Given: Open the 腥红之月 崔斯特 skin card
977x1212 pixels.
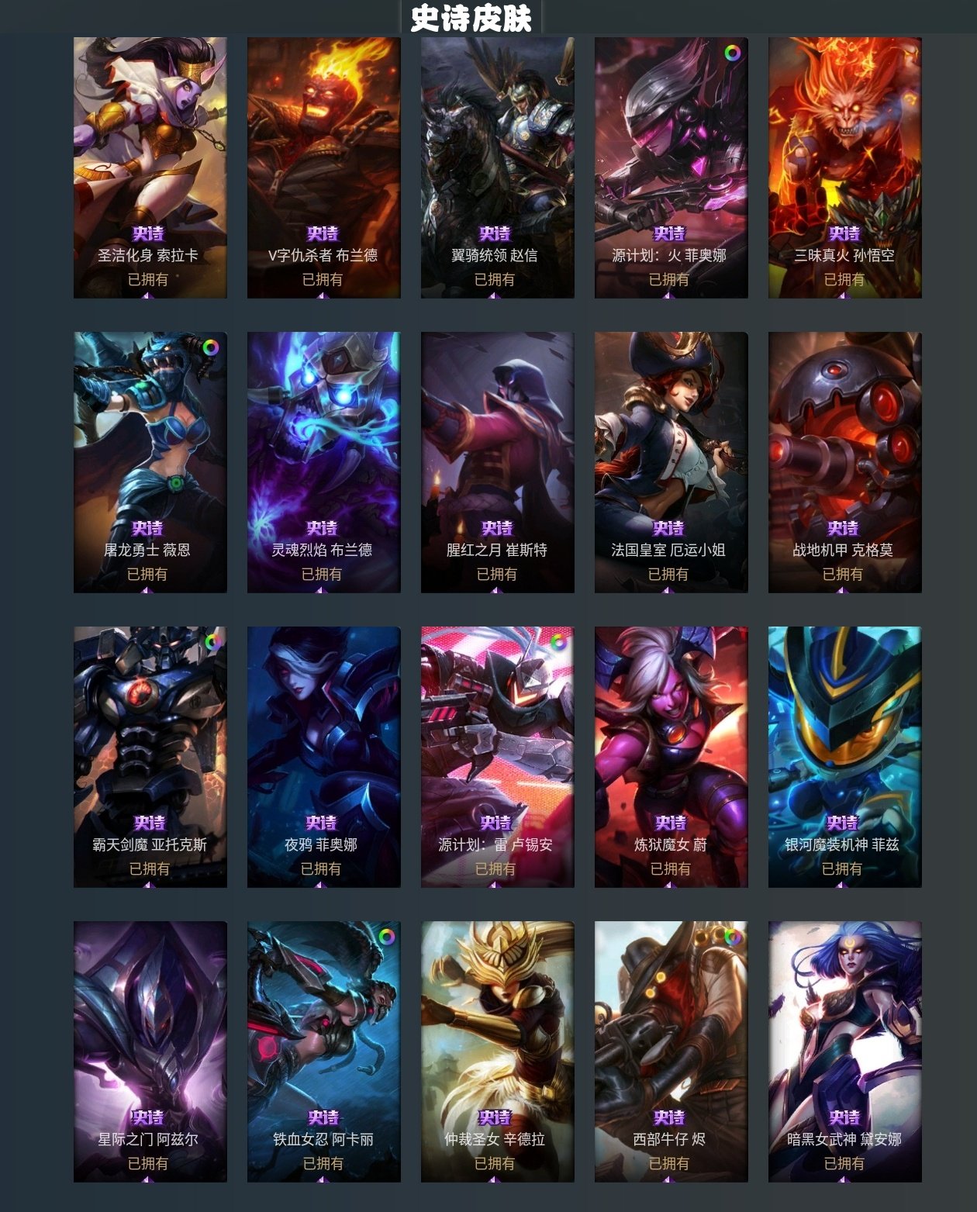Looking at the screenshot, I should tap(497, 462).
